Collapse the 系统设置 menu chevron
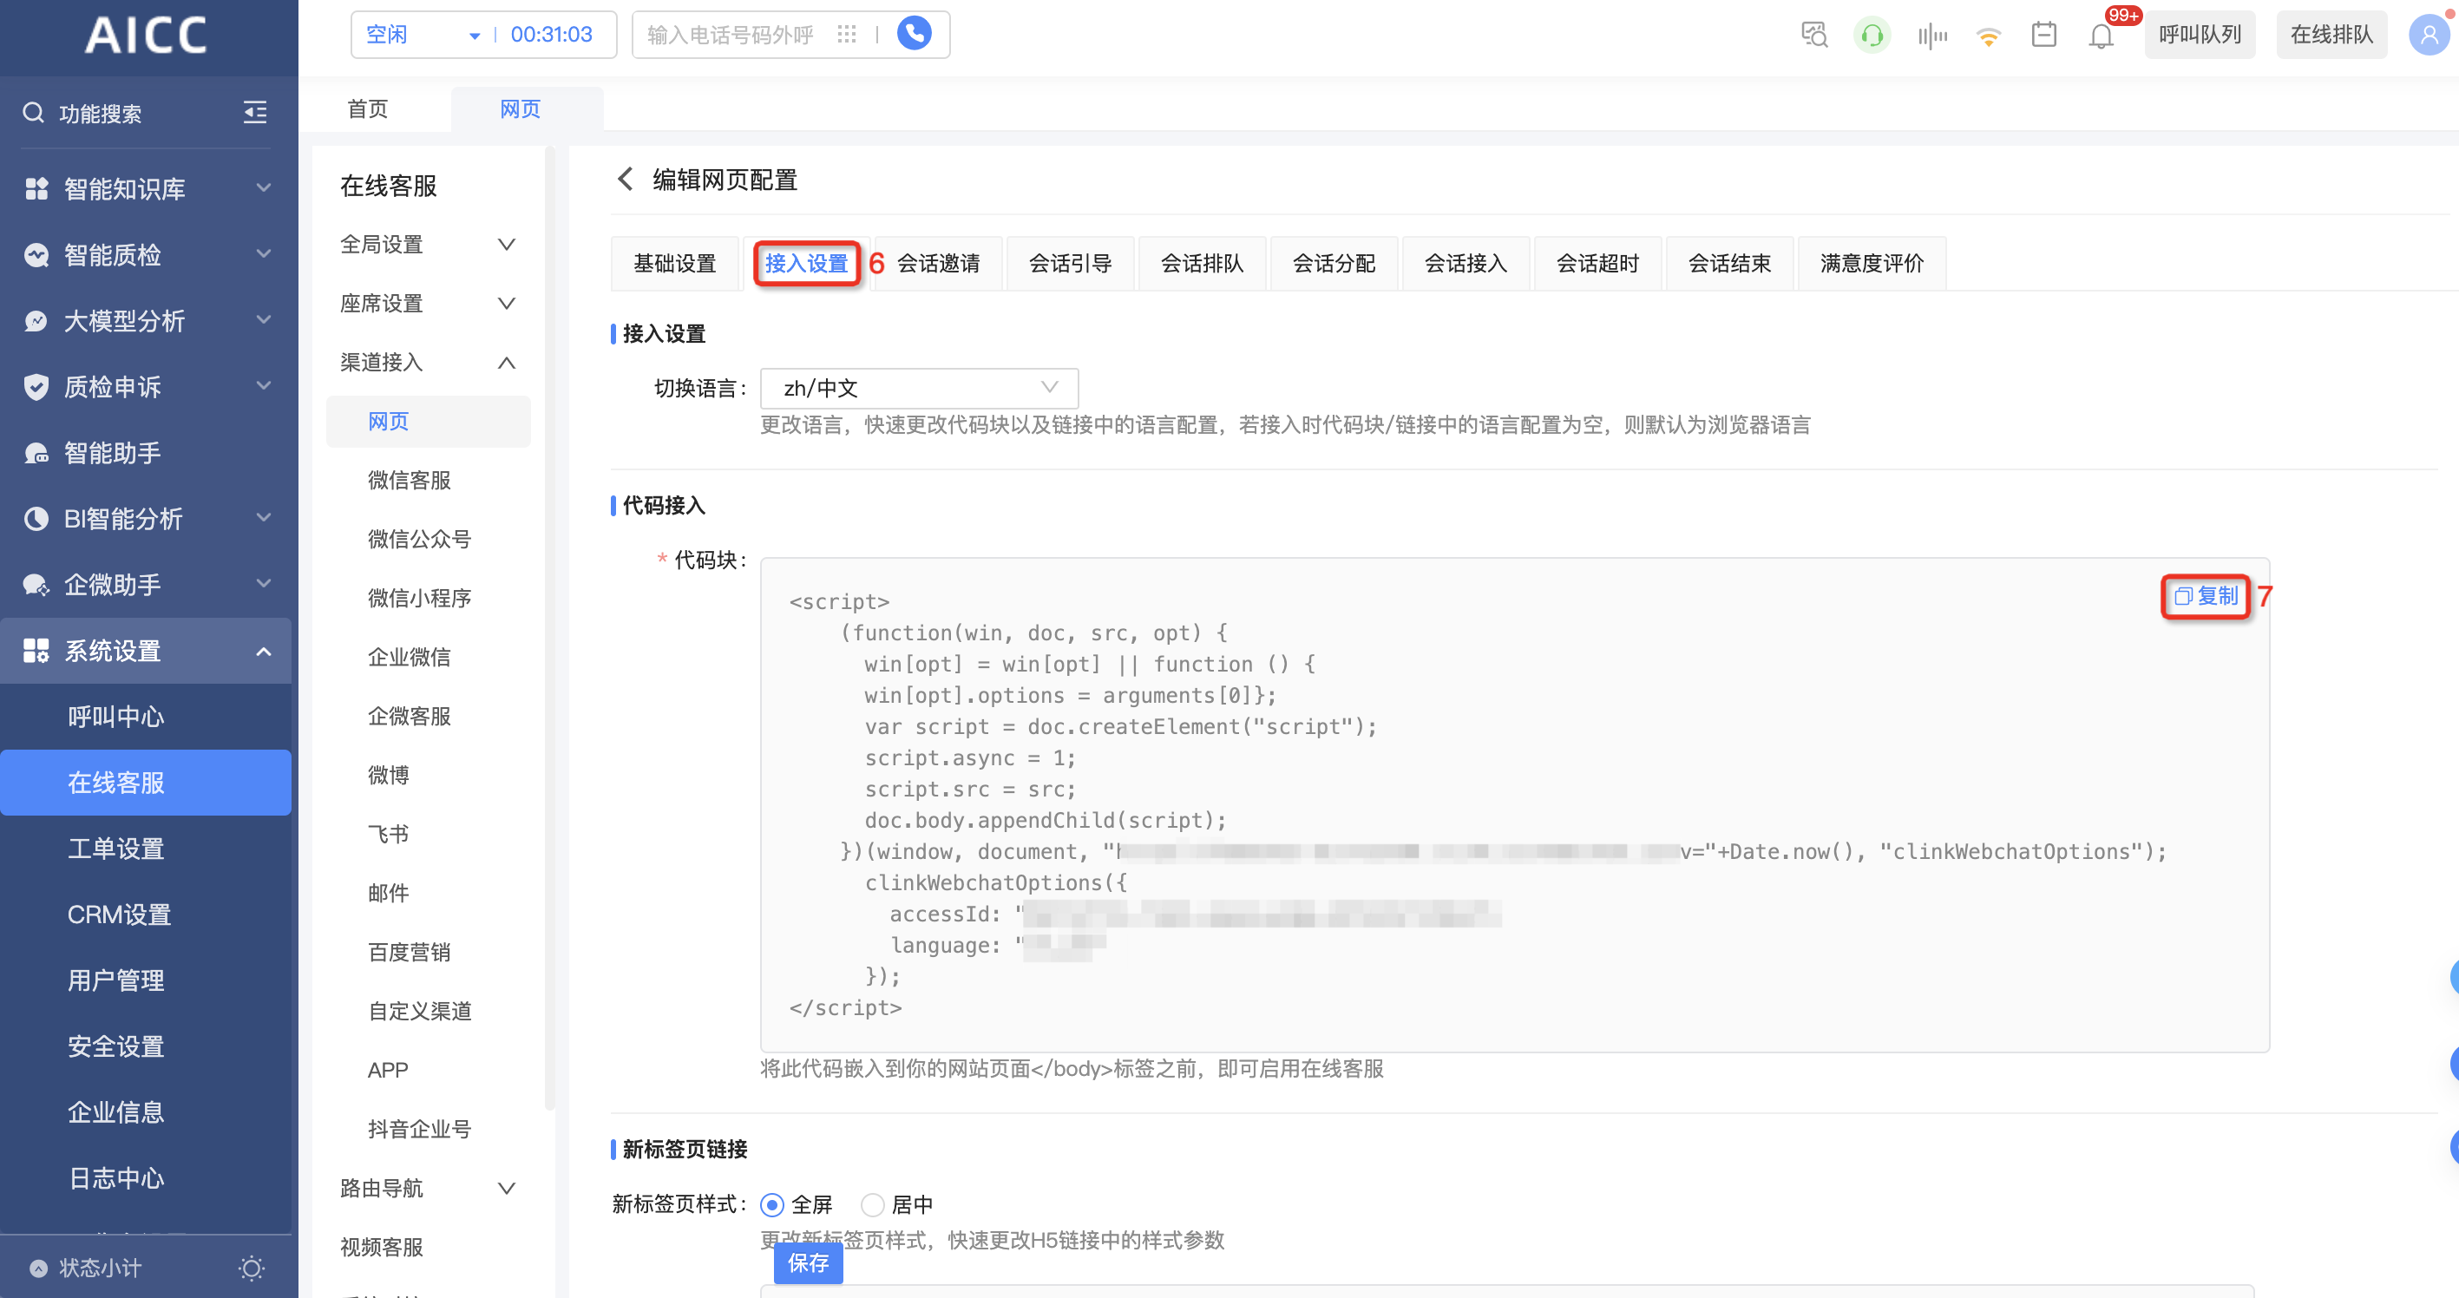 [265, 651]
